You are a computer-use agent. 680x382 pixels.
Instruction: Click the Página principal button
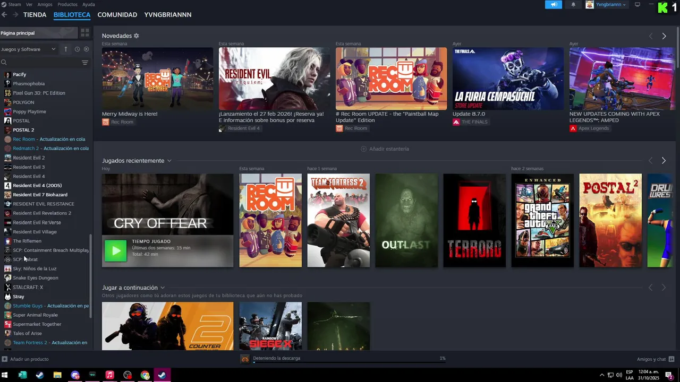click(x=38, y=33)
